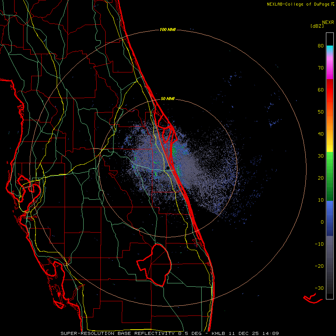This screenshot has height=336, width=336.
Task: Click the cyan band at top of color bar
Action: coord(330,49)
